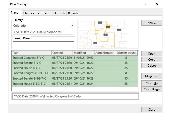Open the Library dropdown showing Colorado
Screen dimensions: 171x113
(43, 26)
